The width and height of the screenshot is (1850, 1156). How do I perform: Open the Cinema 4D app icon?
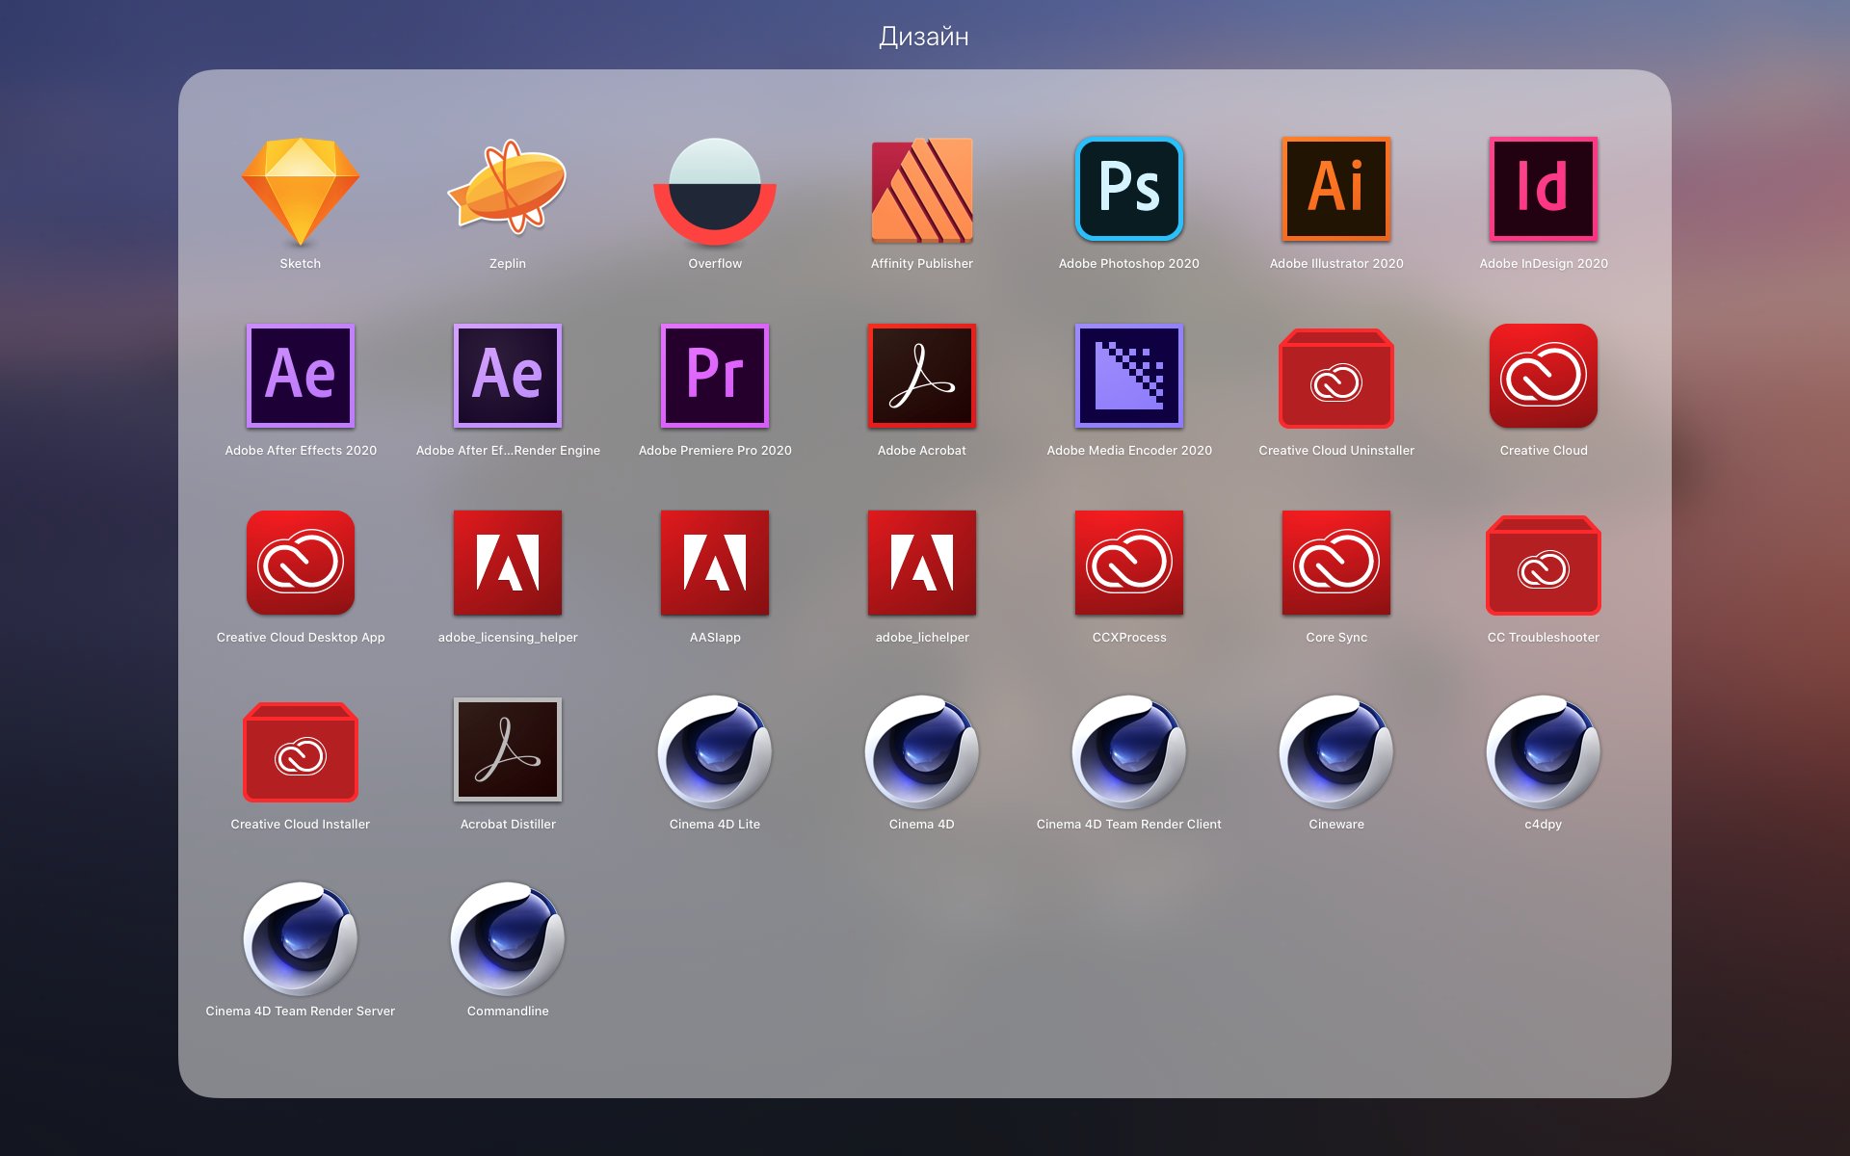click(x=922, y=751)
